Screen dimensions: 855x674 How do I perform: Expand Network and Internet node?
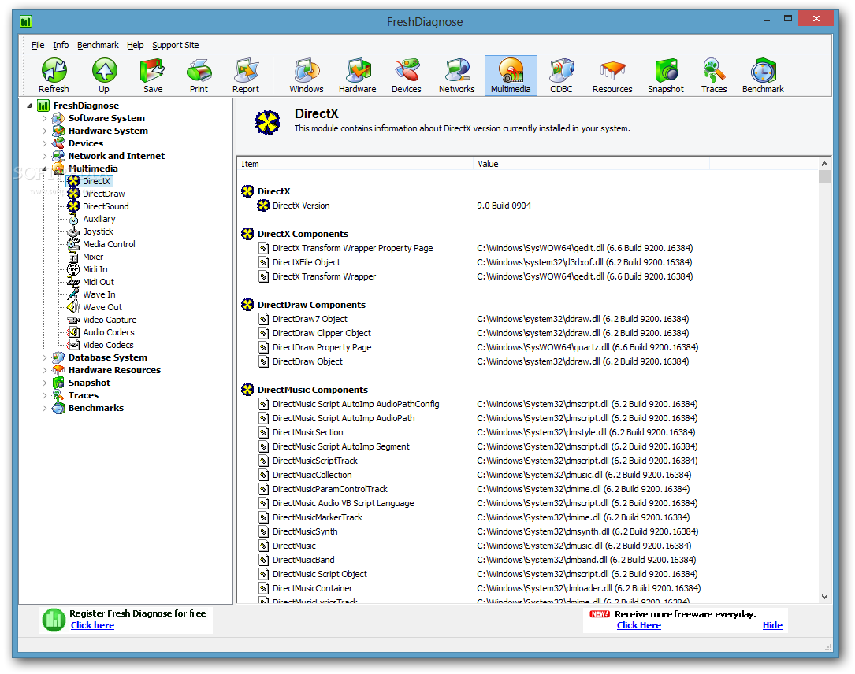tap(45, 156)
